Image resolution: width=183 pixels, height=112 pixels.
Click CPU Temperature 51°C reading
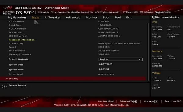pyautogui.click(x=170, y=30)
